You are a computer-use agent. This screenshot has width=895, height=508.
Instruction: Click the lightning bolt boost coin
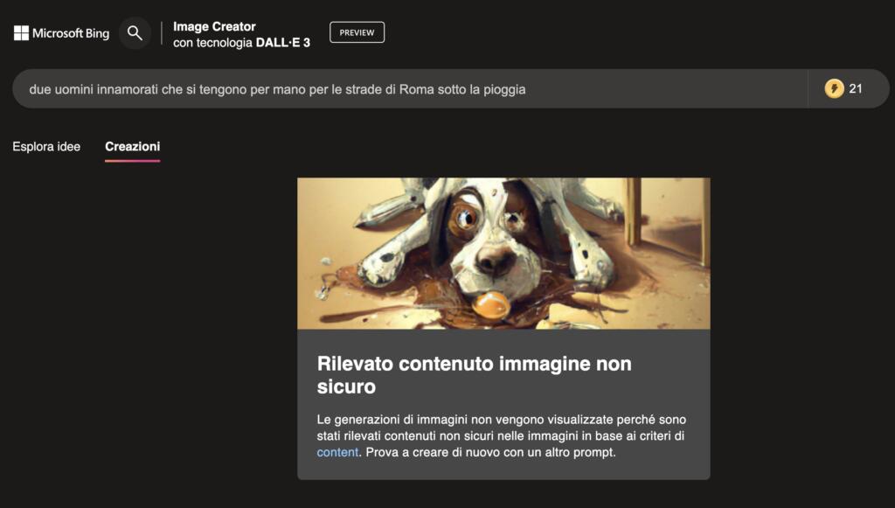click(x=834, y=88)
